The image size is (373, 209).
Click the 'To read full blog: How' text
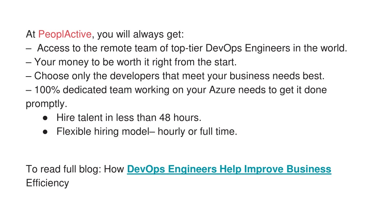tap(75, 169)
